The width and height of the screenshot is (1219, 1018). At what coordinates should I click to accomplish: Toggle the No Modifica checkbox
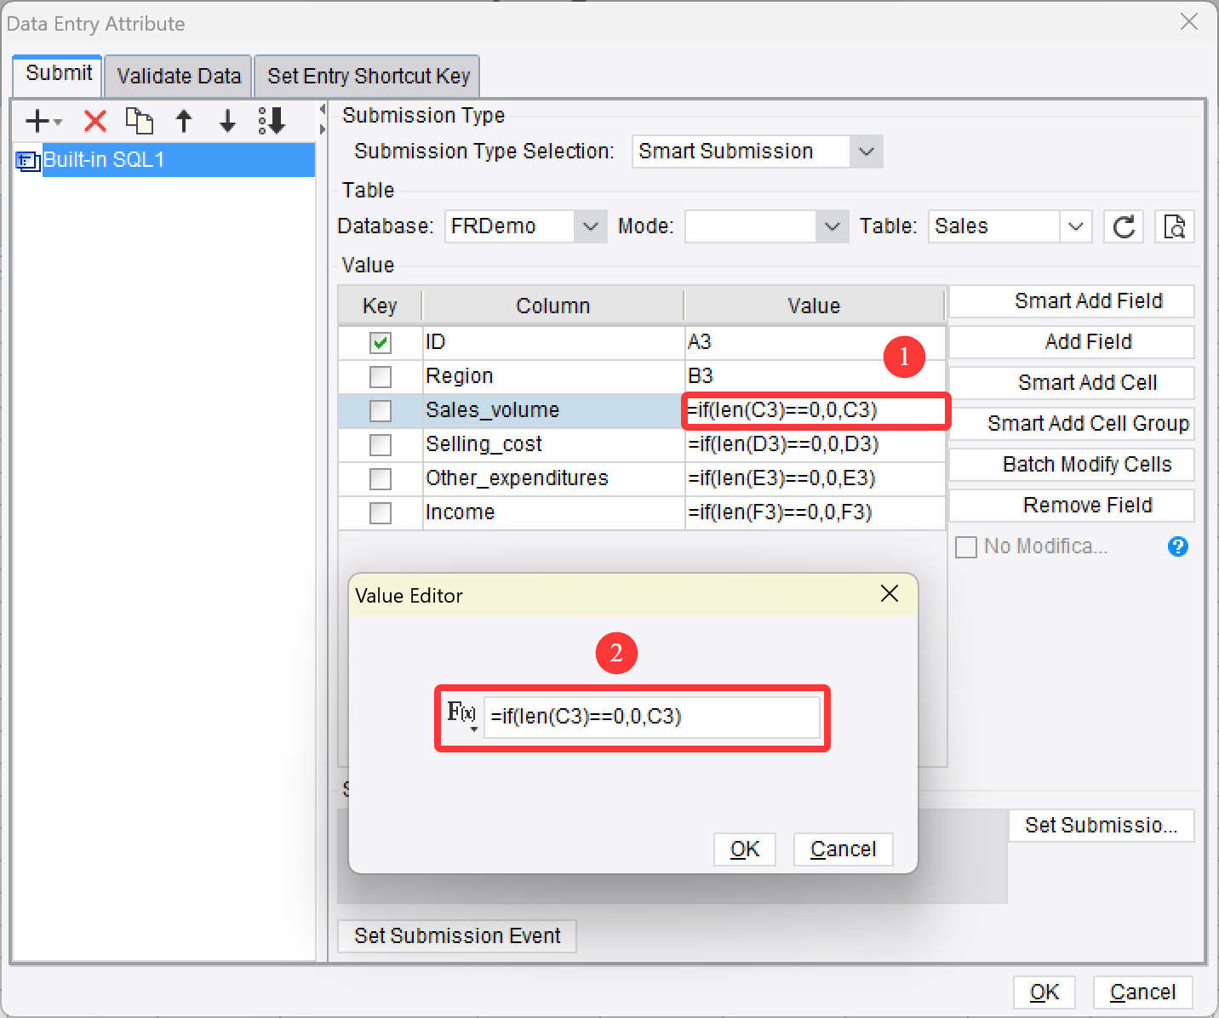coord(966,546)
